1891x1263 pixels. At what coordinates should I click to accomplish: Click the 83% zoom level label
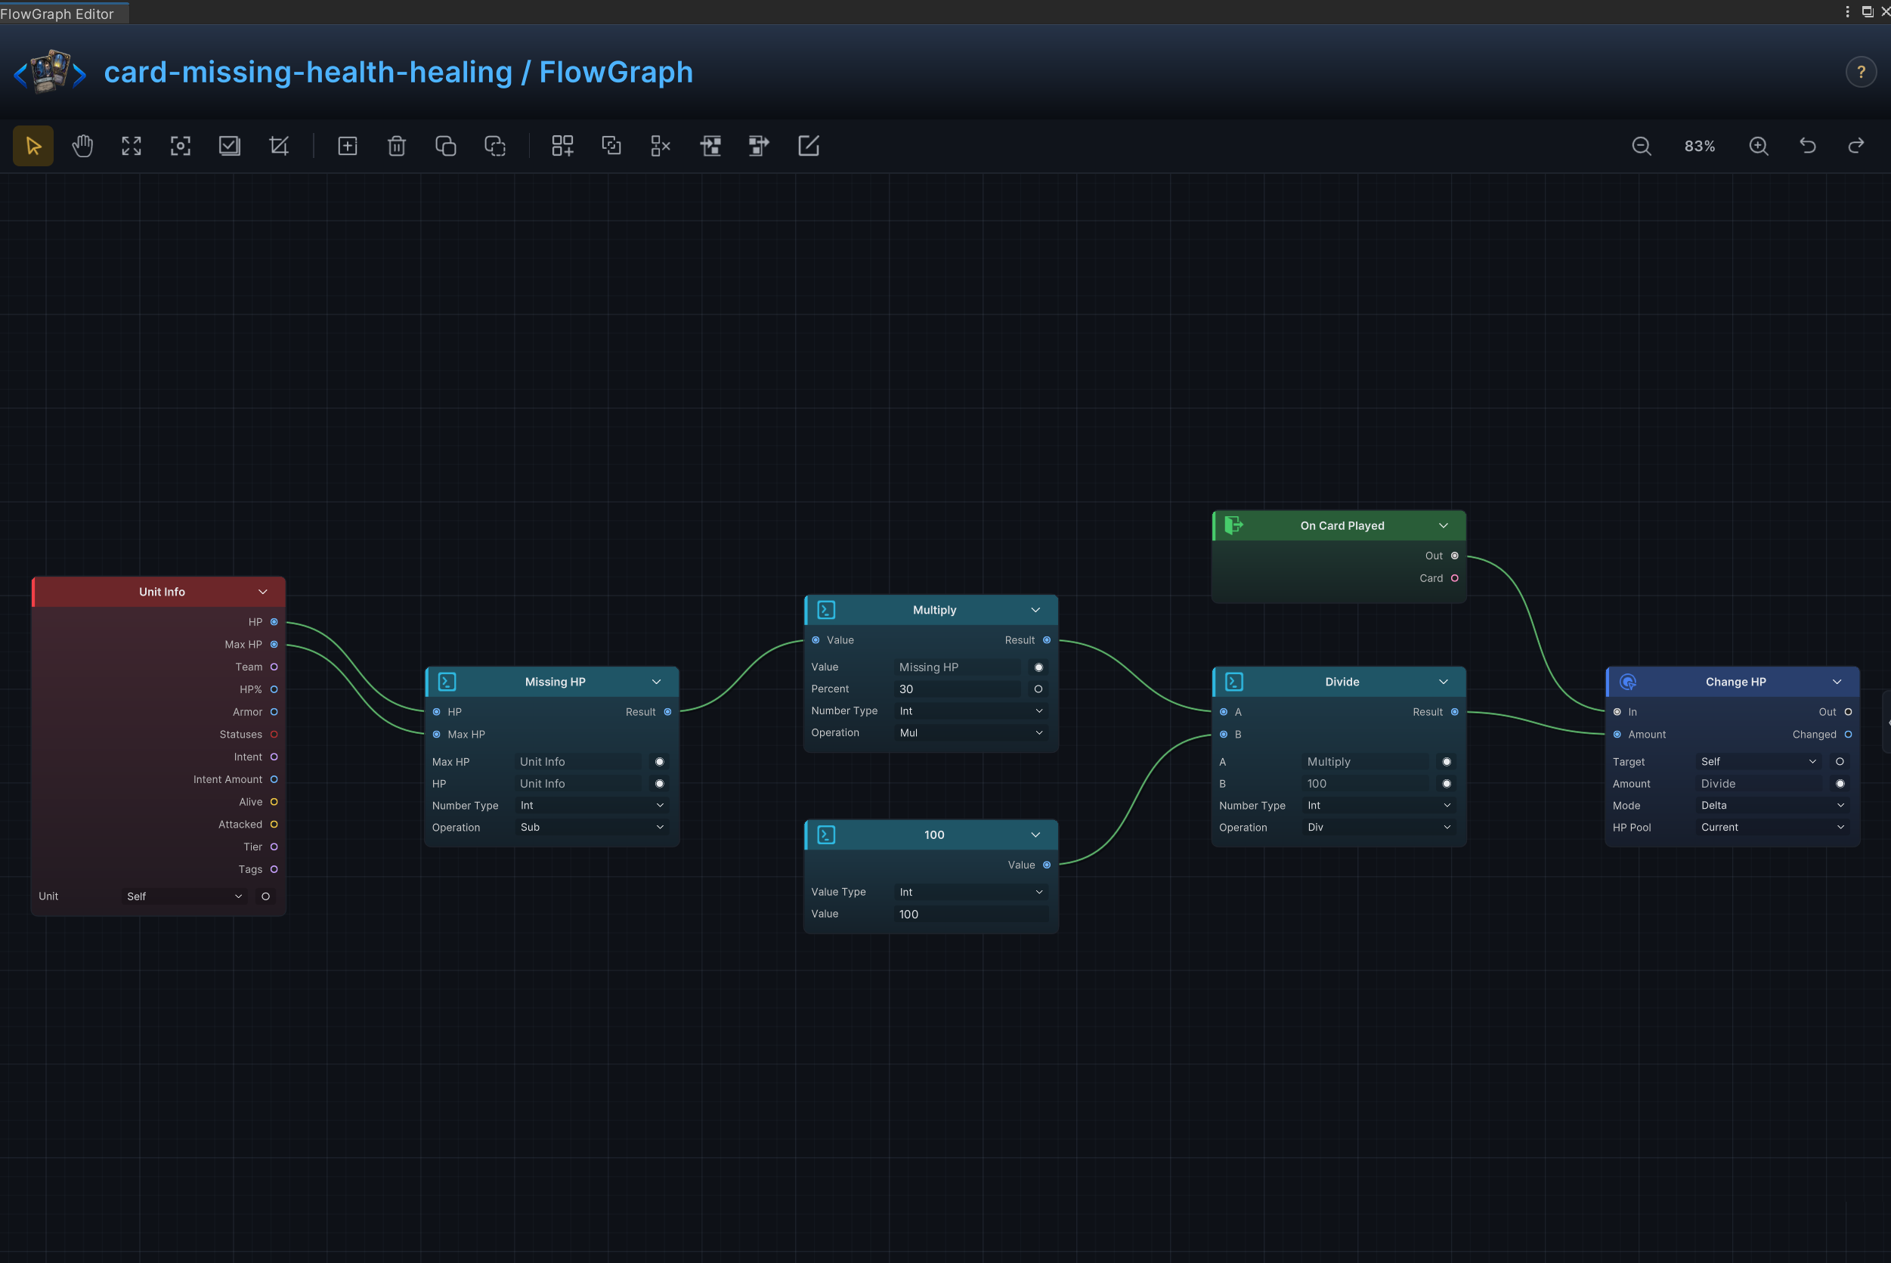point(1699,146)
